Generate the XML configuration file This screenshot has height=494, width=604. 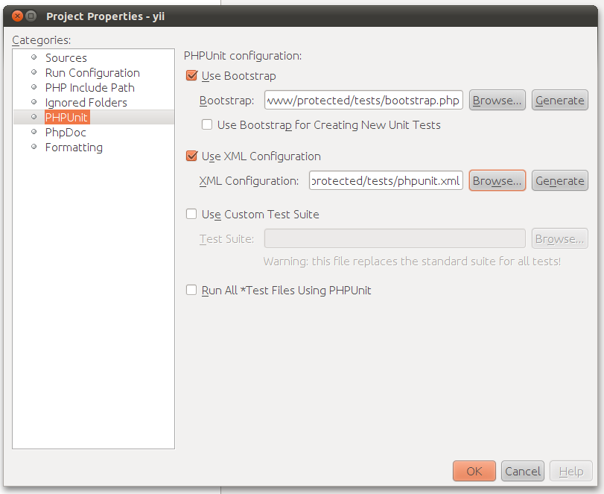coord(559,181)
